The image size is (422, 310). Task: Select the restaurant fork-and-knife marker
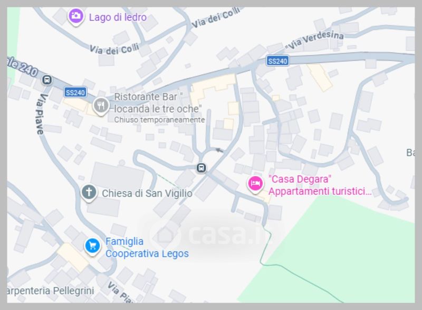[x=101, y=106]
